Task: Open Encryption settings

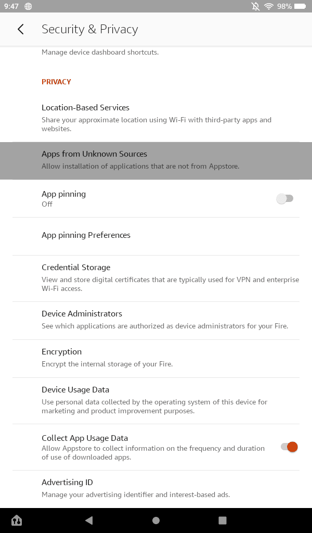Action: (156, 357)
